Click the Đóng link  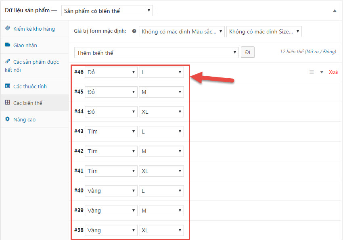(329, 52)
